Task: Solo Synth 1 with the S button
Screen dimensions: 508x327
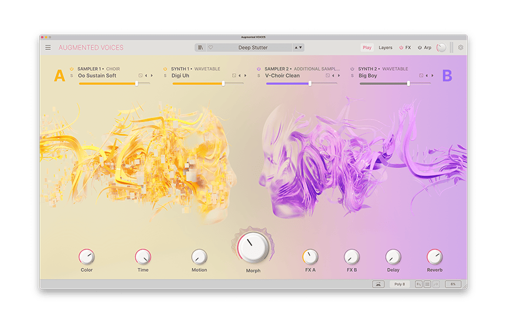Action: click(165, 76)
